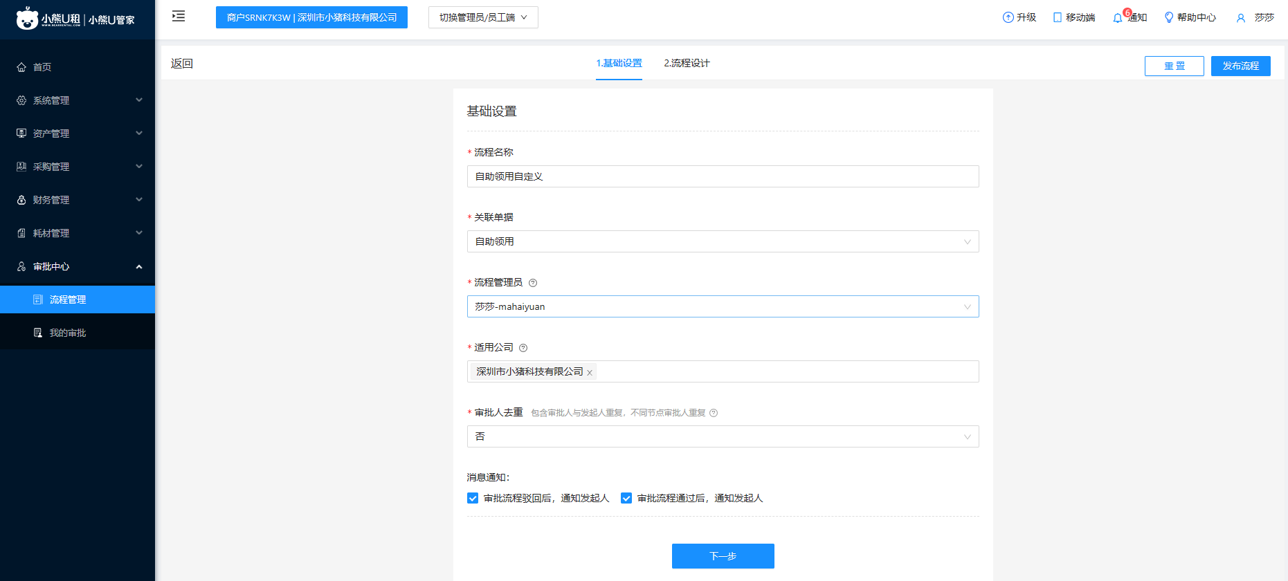Switch to 1.基础设置 tab
The height and width of the screenshot is (581, 1288).
619,63
